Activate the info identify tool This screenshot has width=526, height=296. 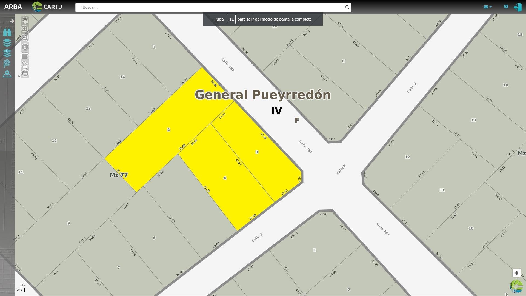[x=25, y=47]
